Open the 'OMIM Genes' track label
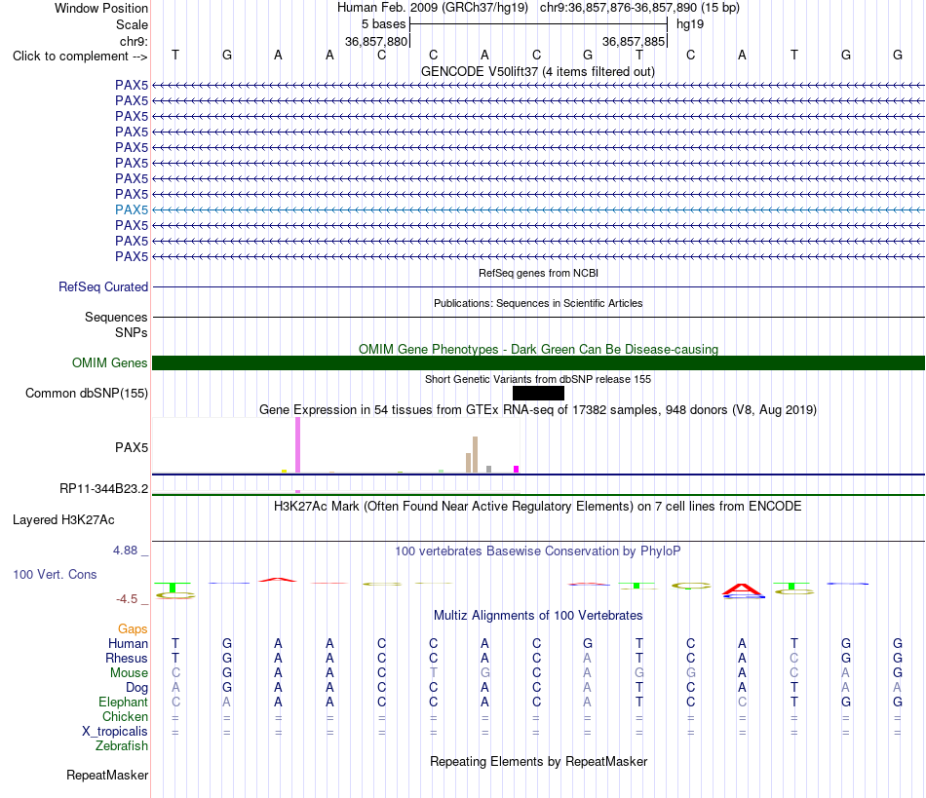926x798 pixels. (x=110, y=363)
